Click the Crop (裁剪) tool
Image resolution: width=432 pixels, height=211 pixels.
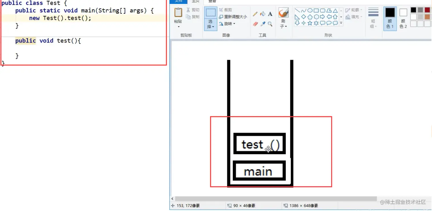point(226,9)
